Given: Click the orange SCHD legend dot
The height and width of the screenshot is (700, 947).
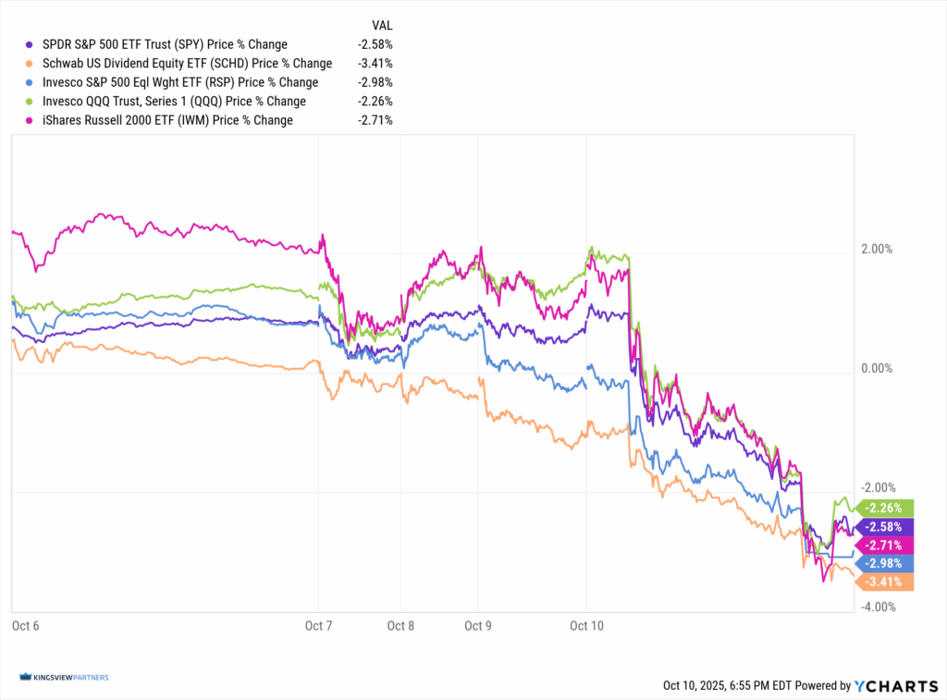Looking at the screenshot, I should click(30, 64).
